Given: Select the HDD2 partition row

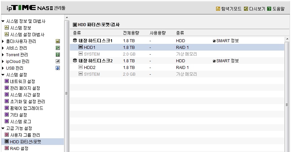Looking at the screenshot, I should pyautogui.click(x=177, y=67).
